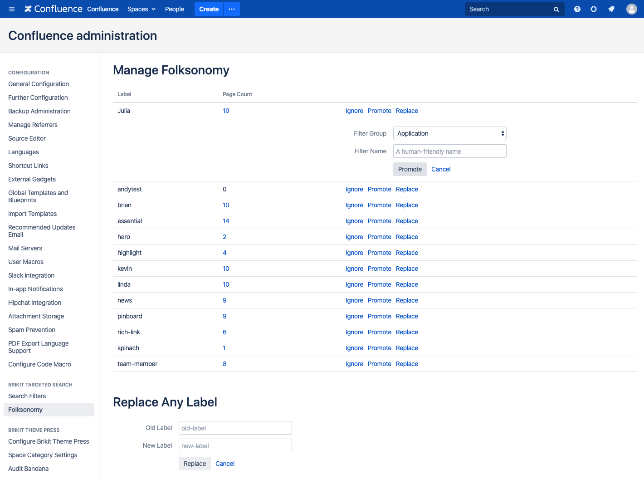Open the hamburger menu icon
Image resolution: width=644 pixels, height=479 pixels.
tap(12, 9)
